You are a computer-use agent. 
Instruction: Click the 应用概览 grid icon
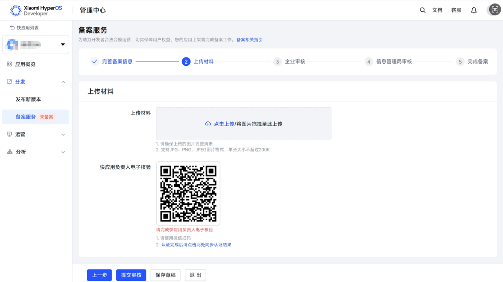(x=9, y=64)
